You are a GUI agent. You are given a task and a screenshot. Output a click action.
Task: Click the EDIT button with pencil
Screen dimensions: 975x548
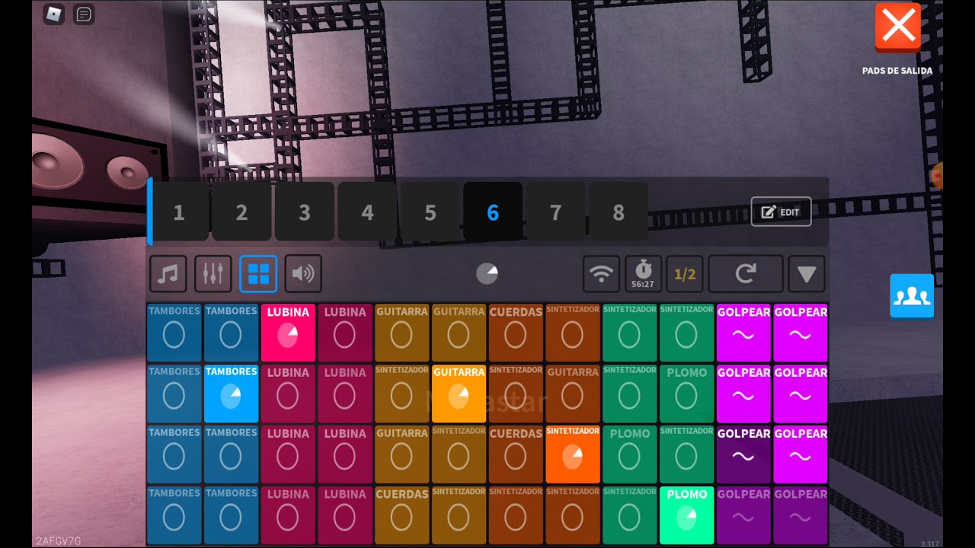pos(781,212)
